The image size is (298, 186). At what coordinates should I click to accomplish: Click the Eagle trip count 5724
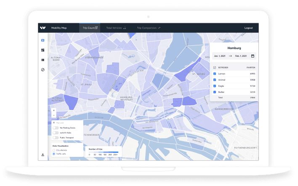click(253, 86)
